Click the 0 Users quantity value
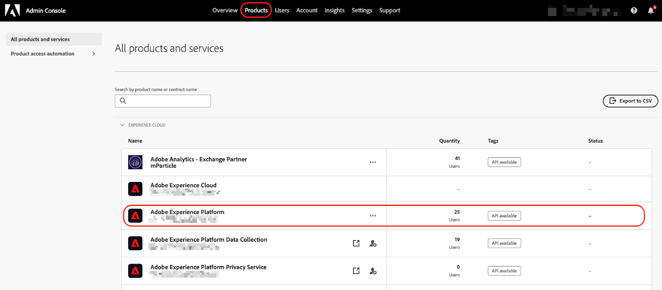This screenshot has width=662, height=290. (x=455, y=271)
